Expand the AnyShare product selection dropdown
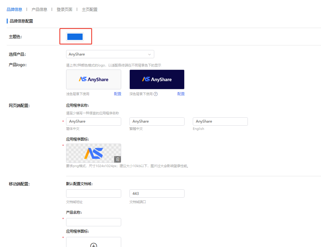Screen dimensions: 321x247 point(110,54)
